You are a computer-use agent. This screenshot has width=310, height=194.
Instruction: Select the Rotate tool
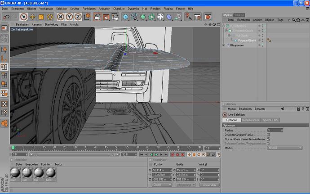pyautogui.click(x=50, y=17)
